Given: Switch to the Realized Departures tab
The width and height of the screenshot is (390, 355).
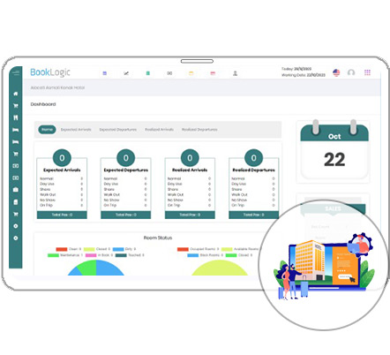Looking at the screenshot, I should [199, 130].
